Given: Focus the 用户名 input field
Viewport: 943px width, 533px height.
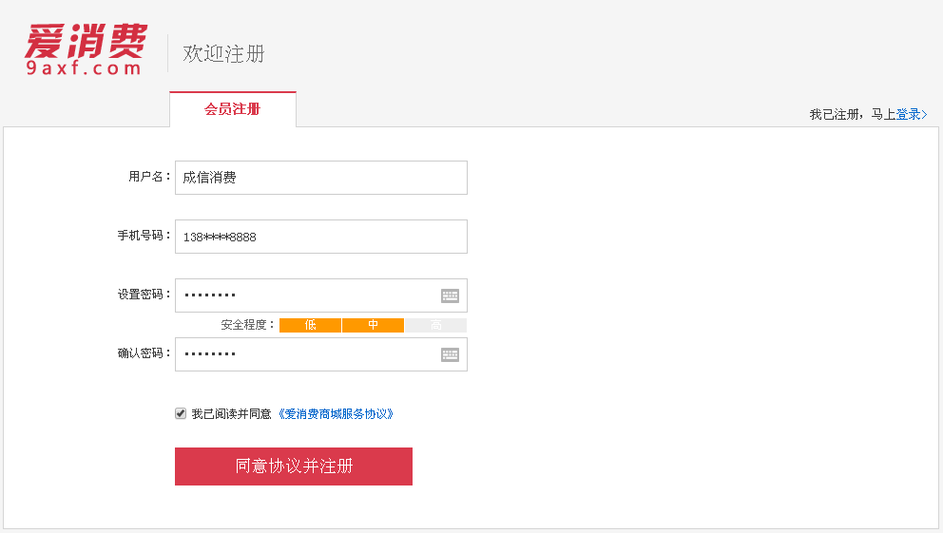Looking at the screenshot, I should [320, 178].
